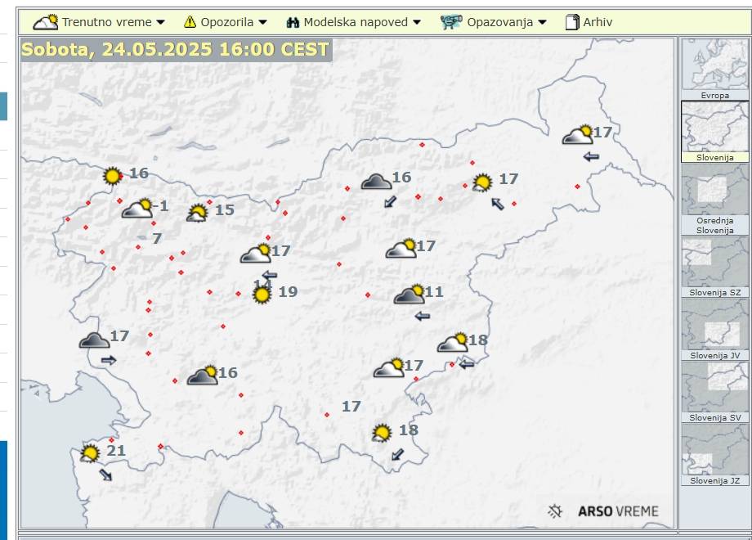This screenshot has height=540, width=752.
Task: Click the document icon beside Arhiv
Action: click(572, 22)
